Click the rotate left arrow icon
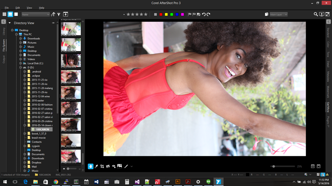The height and width of the screenshot is (186, 332). click(204, 14)
